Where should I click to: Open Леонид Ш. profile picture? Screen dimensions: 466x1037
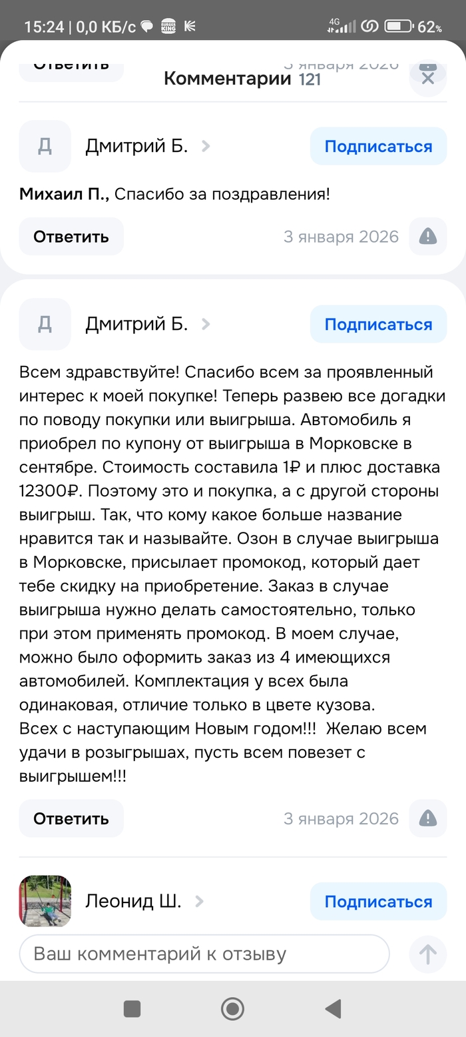(45, 901)
